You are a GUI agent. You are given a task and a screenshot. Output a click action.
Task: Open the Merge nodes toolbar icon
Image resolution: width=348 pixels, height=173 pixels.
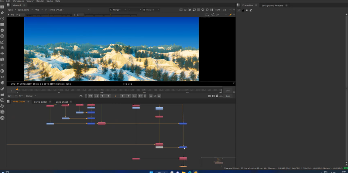tap(2, 48)
